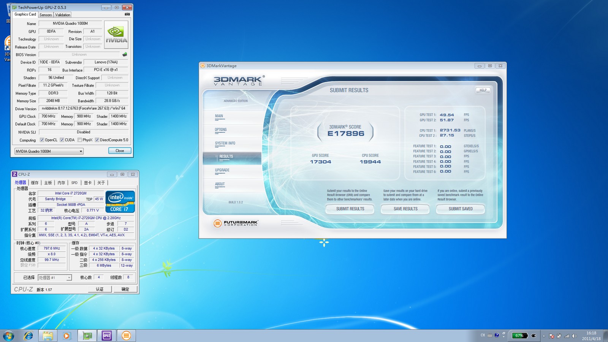
Task: Click the language bar keyboard icon
Action: point(490,336)
